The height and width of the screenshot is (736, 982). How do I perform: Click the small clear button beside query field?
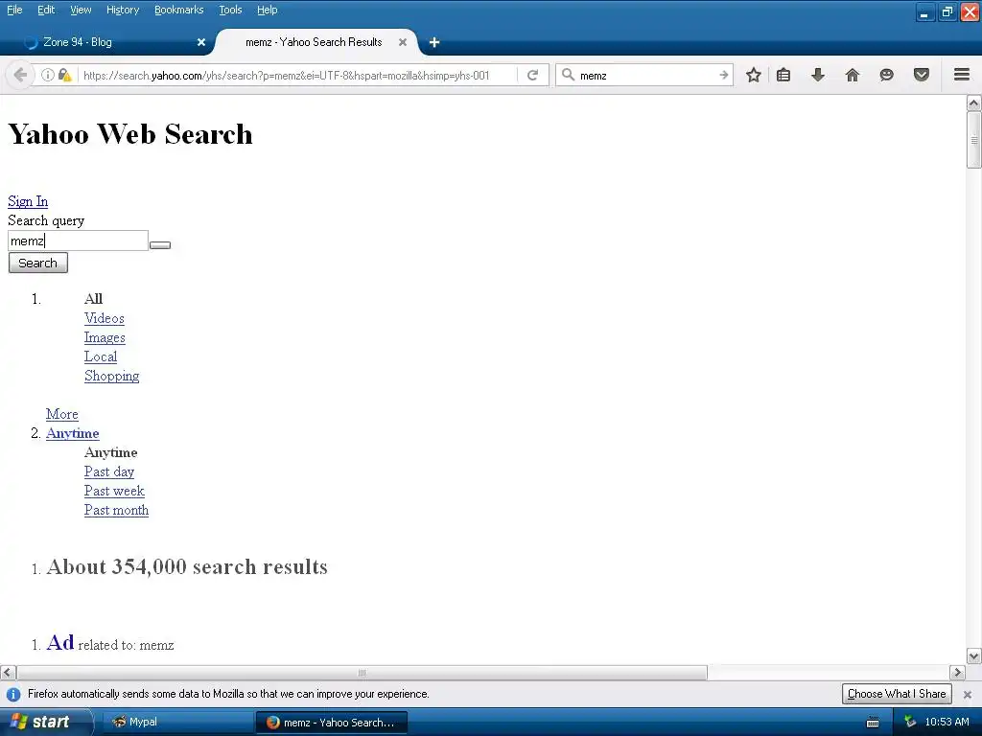coord(160,244)
